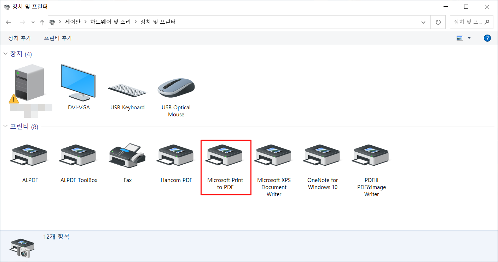Select the DVI-VGA monitor device
This screenshot has width=498, height=262.
79,87
